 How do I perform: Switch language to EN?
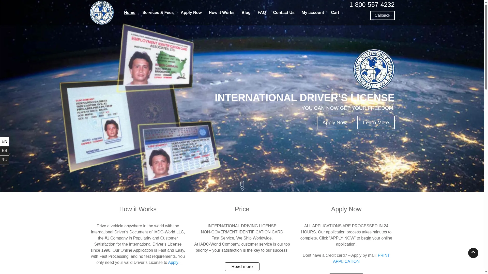(4, 142)
